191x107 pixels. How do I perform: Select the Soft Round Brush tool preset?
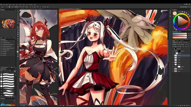point(7,43)
